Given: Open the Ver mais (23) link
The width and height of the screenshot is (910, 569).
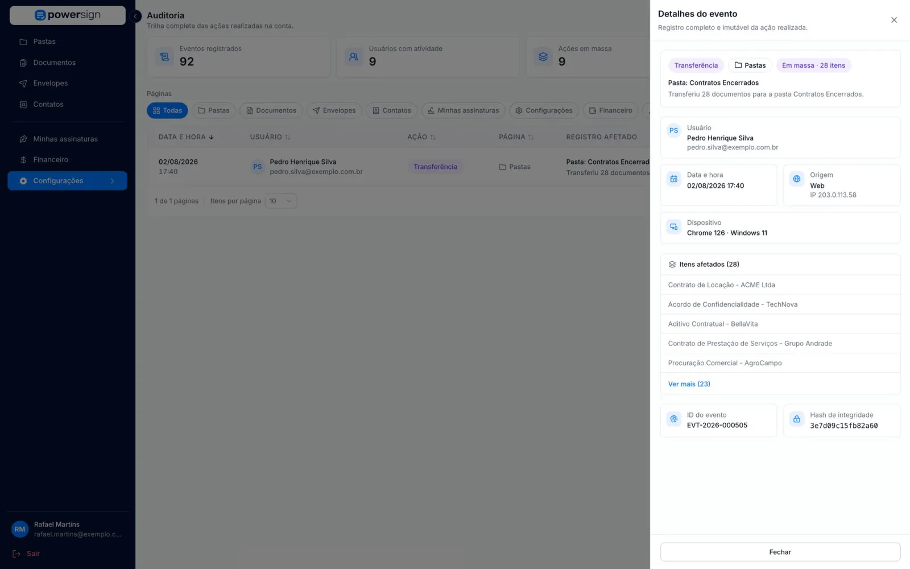Looking at the screenshot, I should coord(689,384).
